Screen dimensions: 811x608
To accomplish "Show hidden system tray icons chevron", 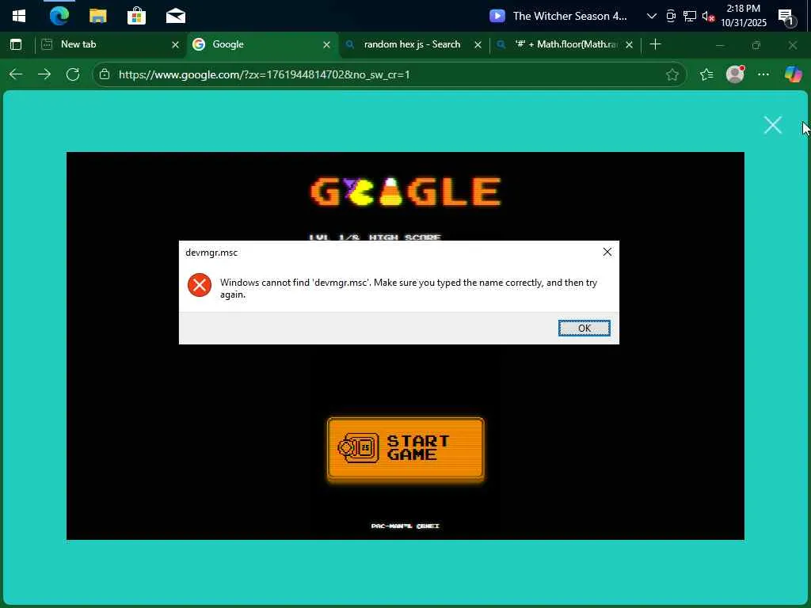I will pyautogui.click(x=652, y=16).
